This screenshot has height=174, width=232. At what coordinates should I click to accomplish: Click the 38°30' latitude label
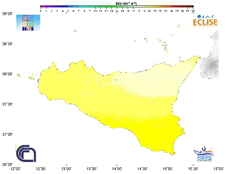[x=7, y=44]
